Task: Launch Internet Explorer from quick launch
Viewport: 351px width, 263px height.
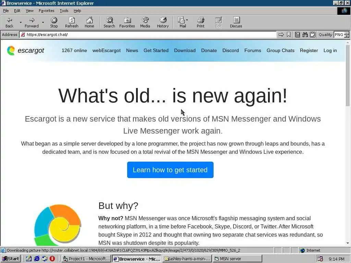Action: point(37,259)
